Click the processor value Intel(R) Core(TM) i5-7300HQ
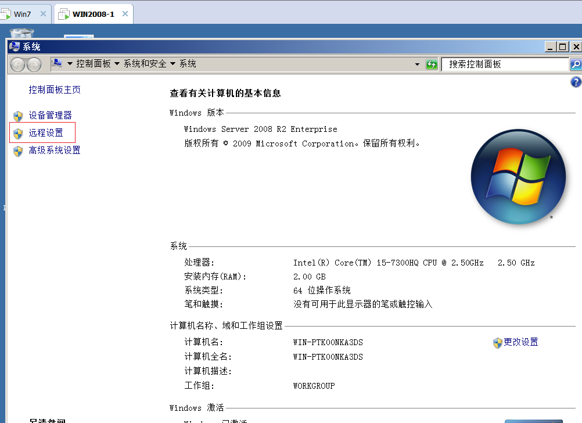This screenshot has height=423, width=582. [x=356, y=263]
